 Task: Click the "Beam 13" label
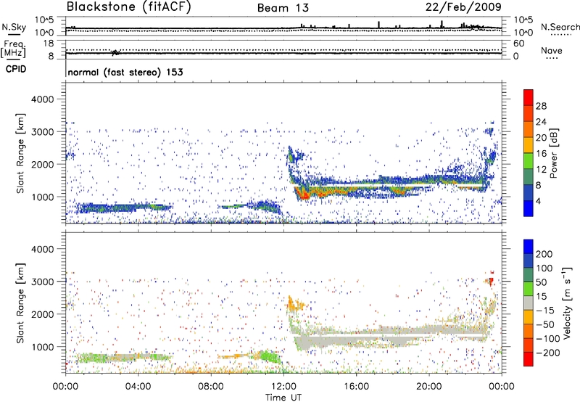click(x=283, y=8)
